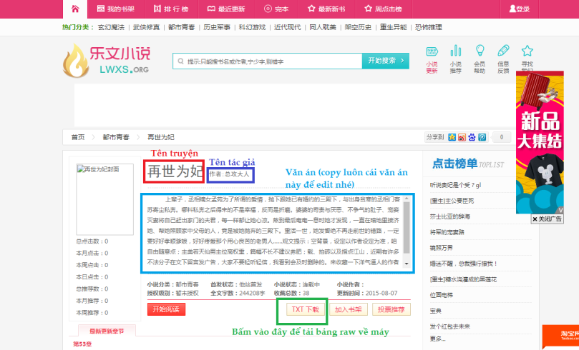Click the synopsis text box scrollbar
Screen dimensions: 579x350
pyautogui.click(x=406, y=232)
